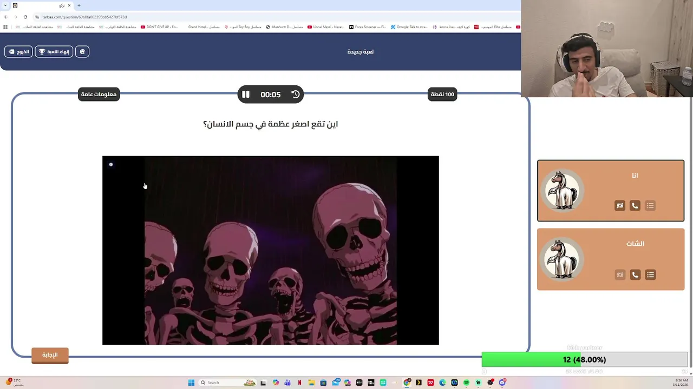Screen dimensions: 693x389
Task: Open Spotify from the taskbar
Action: tap(466, 383)
